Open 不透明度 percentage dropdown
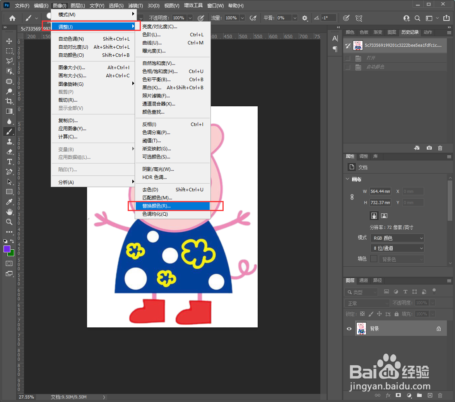The image size is (455, 402). (x=190, y=18)
